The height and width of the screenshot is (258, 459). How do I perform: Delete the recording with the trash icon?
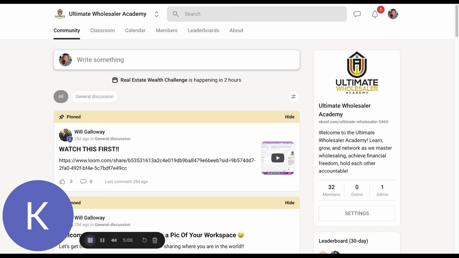tap(155, 240)
